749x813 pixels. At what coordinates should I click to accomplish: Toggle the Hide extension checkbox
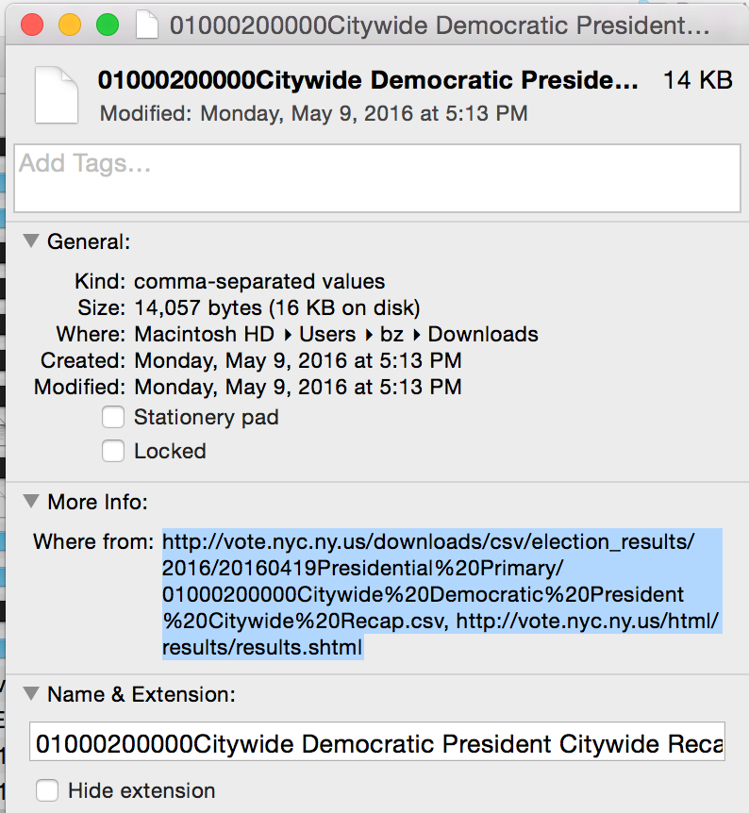pyautogui.click(x=48, y=790)
